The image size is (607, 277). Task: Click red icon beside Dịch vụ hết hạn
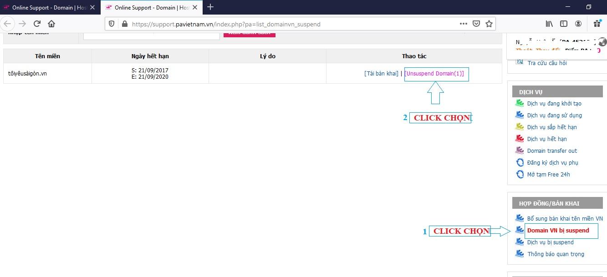520,138
